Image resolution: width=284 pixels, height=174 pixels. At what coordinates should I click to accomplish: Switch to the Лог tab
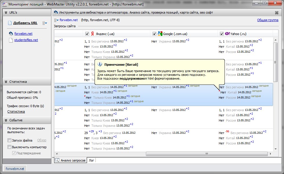click(x=91, y=160)
